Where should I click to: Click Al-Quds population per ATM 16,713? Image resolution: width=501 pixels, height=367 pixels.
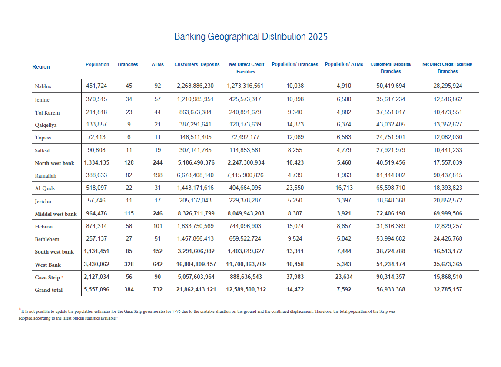pyautogui.click(x=344, y=188)
